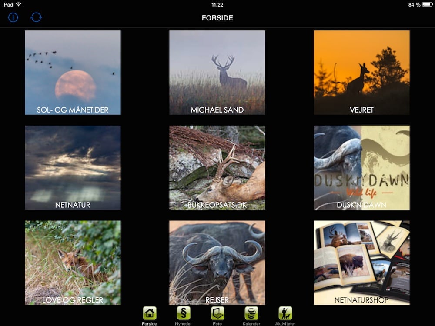Viewport: 435px width, 326px height.
Task: Tap the Kalender tab label
Action: (251, 323)
